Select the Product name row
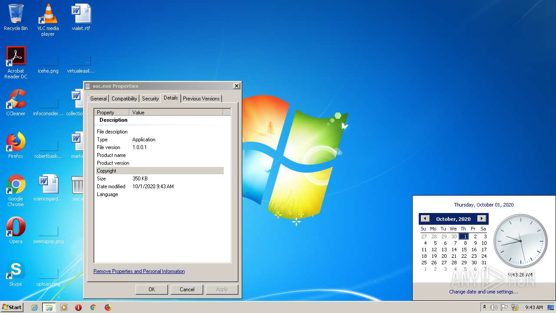This screenshot has width=556, height=313. [x=160, y=155]
